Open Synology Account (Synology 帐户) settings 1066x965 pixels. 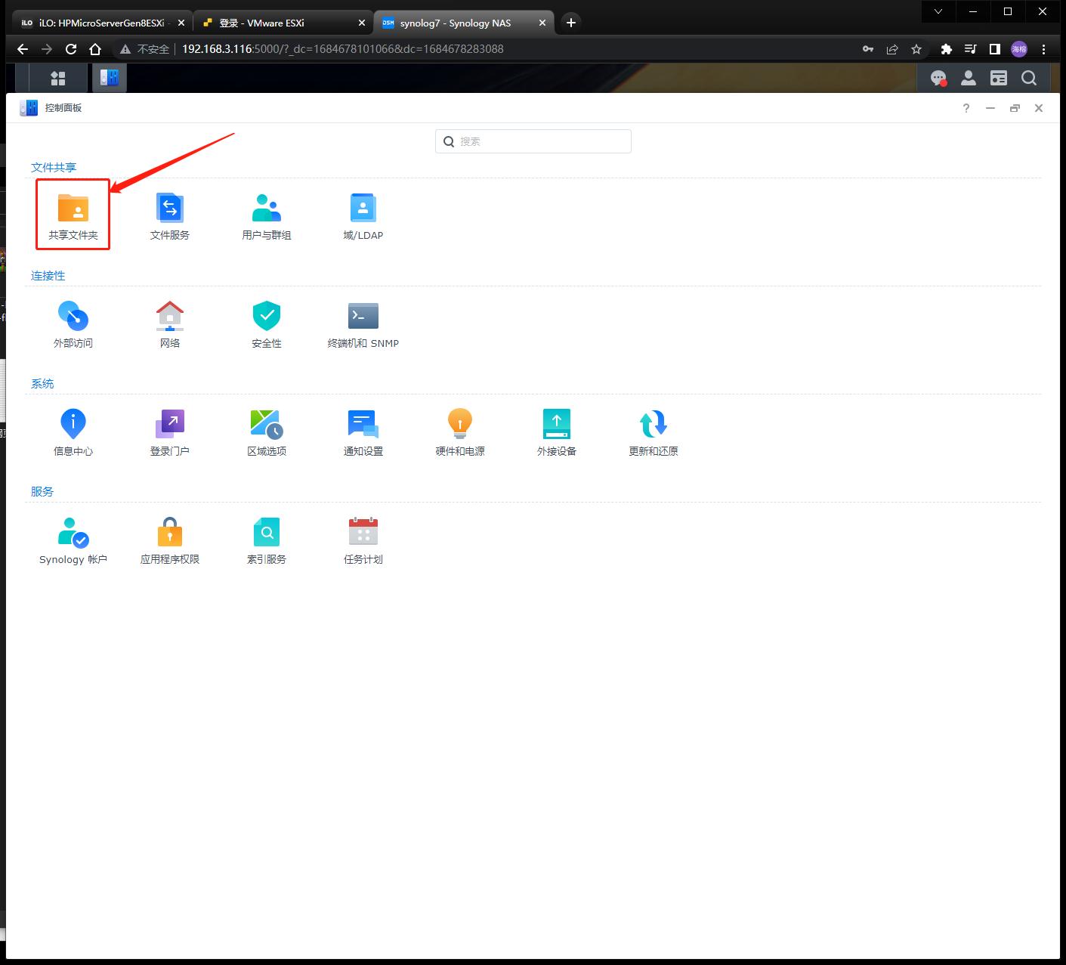pos(73,539)
